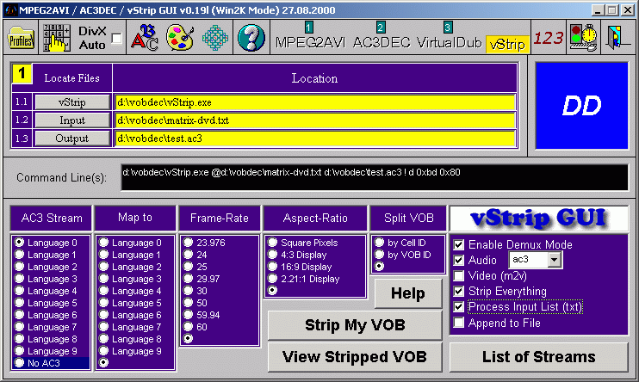Click the View Stripped VOB button
This screenshot has width=639, height=382.
coord(355,357)
